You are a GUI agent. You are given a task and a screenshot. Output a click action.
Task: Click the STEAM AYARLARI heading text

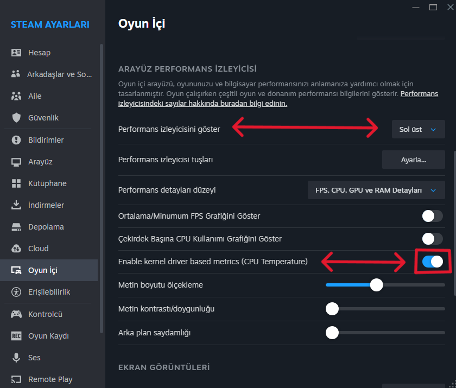(x=50, y=25)
